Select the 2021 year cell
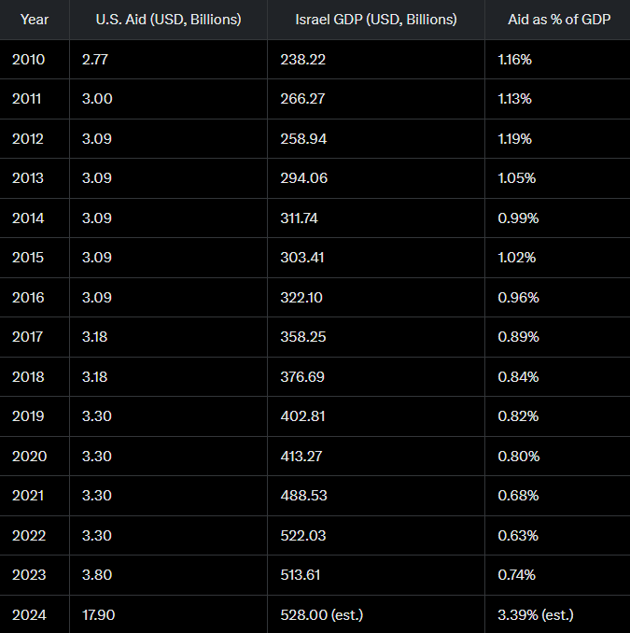 [x=28, y=496]
